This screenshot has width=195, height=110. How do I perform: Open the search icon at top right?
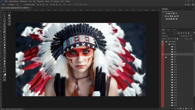(186, 5)
